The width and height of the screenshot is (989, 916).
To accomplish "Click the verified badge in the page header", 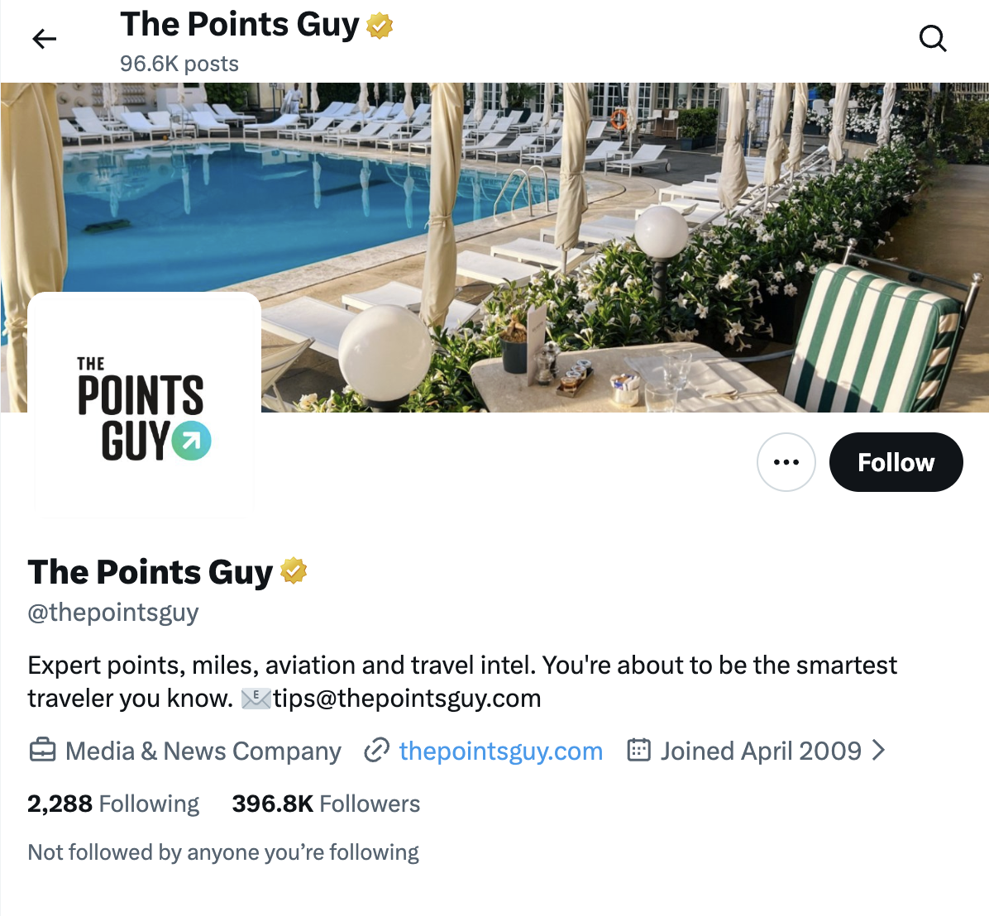I will (x=379, y=24).
